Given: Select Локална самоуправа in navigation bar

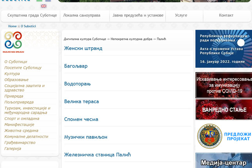Looking at the screenshot, I should [82, 16].
